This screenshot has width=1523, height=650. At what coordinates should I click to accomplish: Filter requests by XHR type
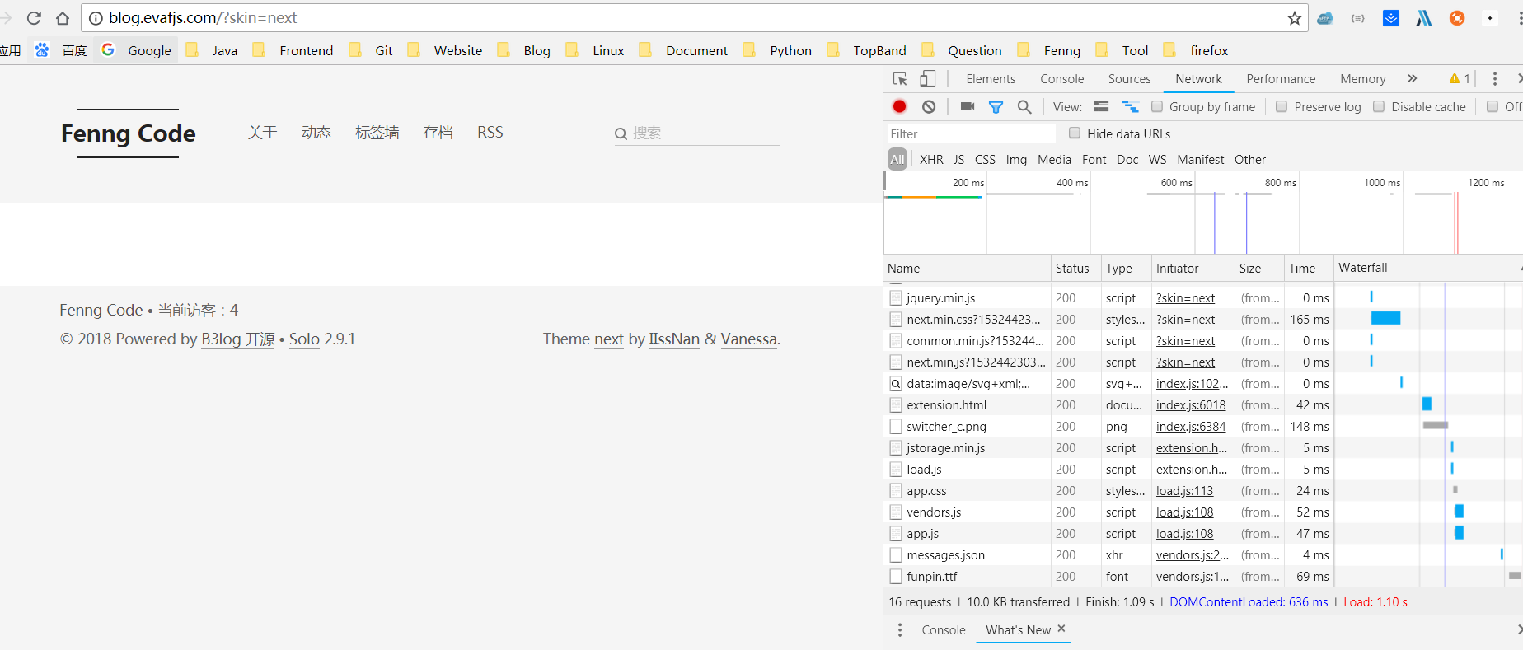pos(931,159)
